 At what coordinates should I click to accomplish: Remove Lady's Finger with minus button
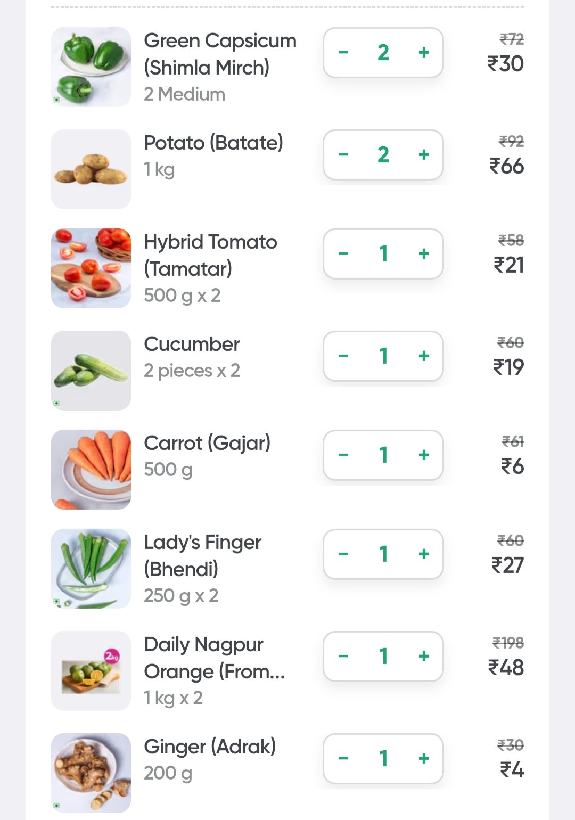tap(343, 554)
